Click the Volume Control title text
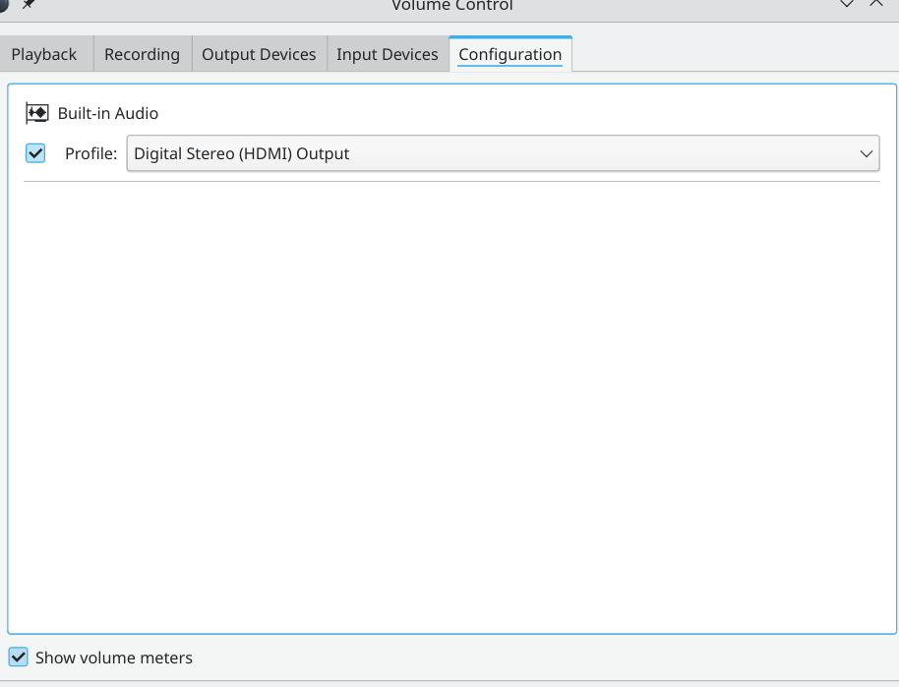 pos(450,5)
